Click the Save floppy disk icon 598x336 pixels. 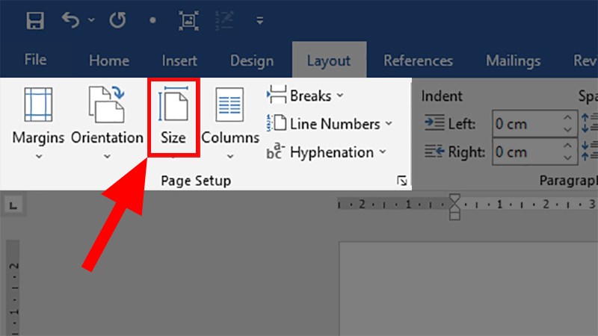[35, 21]
